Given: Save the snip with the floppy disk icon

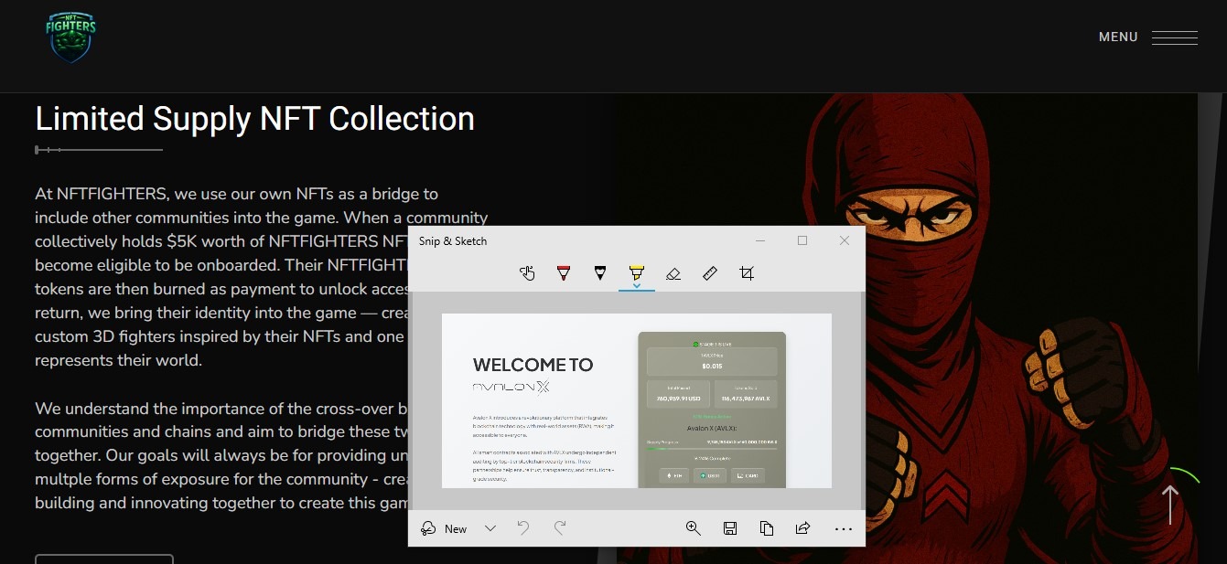Looking at the screenshot, I should [730, 528].
